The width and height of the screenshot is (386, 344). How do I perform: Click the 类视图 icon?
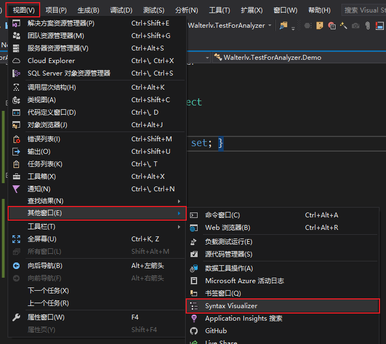(16, 100)
